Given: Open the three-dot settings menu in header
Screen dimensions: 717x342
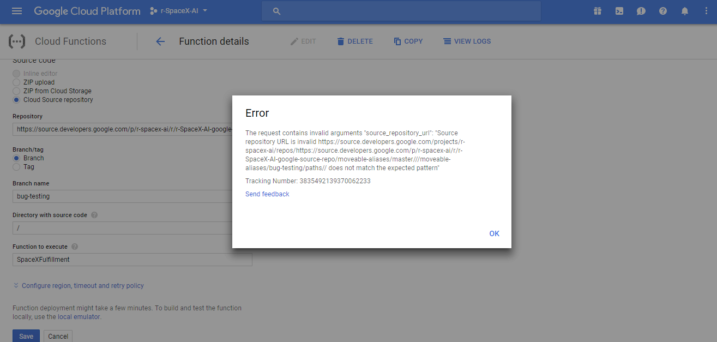Looking at the screenshot, I should 707,11.
